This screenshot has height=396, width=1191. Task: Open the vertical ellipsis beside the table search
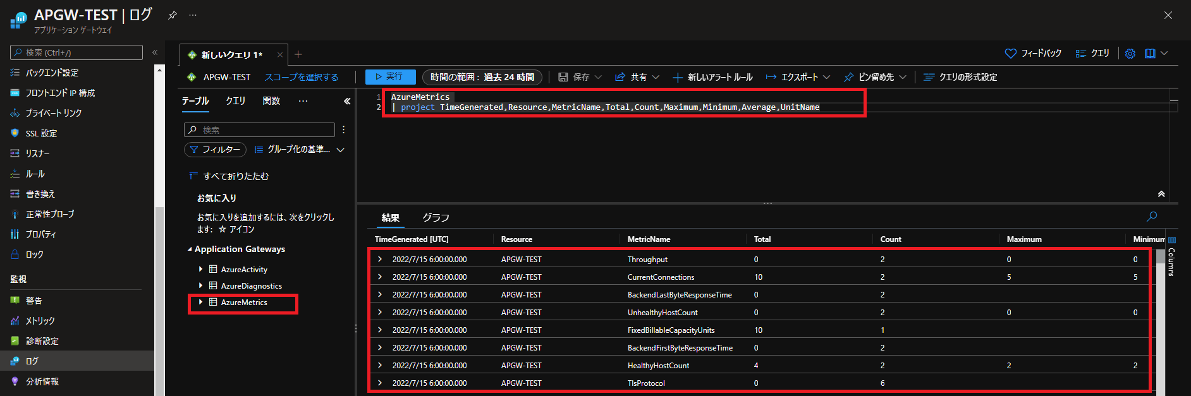pos(344,129)
